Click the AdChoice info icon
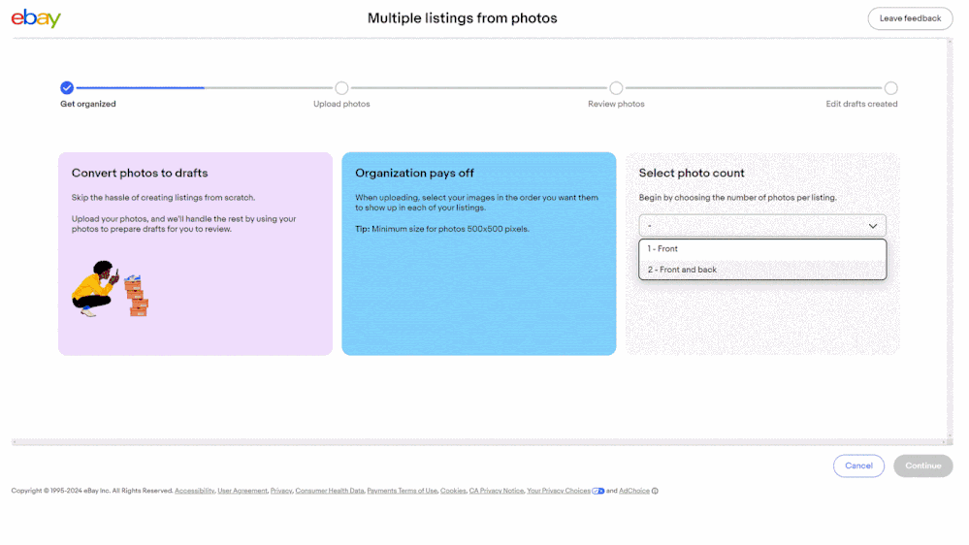This screenshot has height=545, width=969. (655, 491)
